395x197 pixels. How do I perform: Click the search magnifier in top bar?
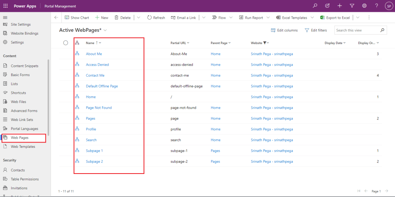coord(315,6)
